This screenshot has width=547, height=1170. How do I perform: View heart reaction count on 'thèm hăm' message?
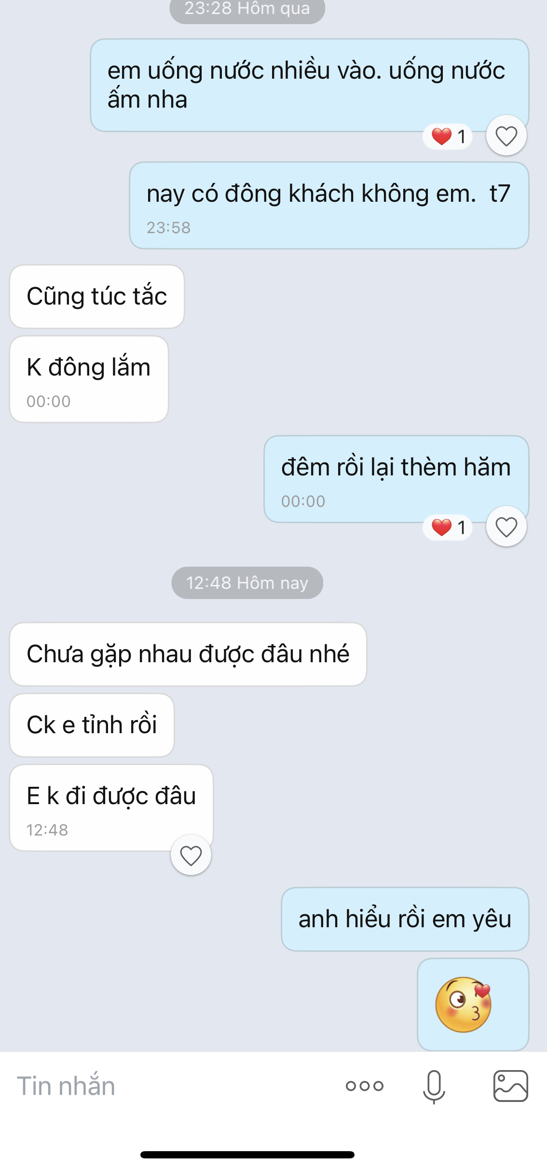pyautogui.click(x=448, y=528)
